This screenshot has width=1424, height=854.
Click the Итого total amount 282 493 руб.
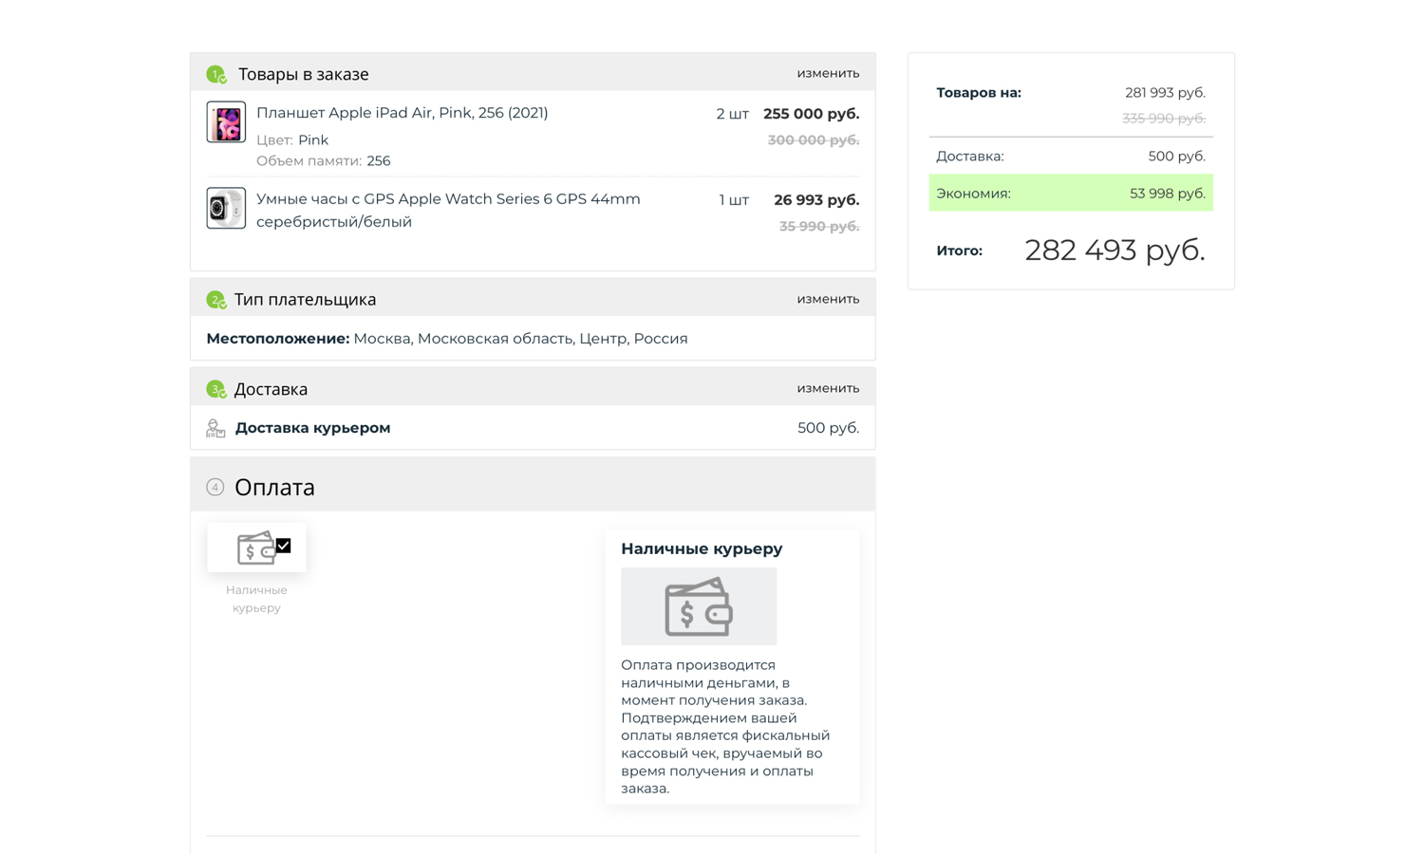[x=1115, y=251]
